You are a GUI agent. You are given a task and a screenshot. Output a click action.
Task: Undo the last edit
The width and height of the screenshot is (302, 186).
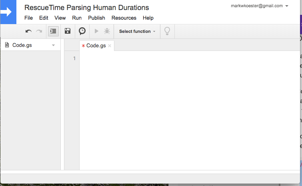pos(28,31)
